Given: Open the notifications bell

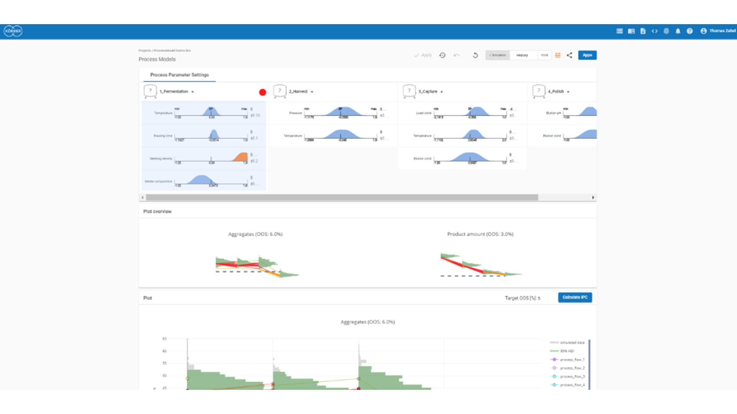Looking at the screenshot, I should pyautogui.click(x=678, y=31).
